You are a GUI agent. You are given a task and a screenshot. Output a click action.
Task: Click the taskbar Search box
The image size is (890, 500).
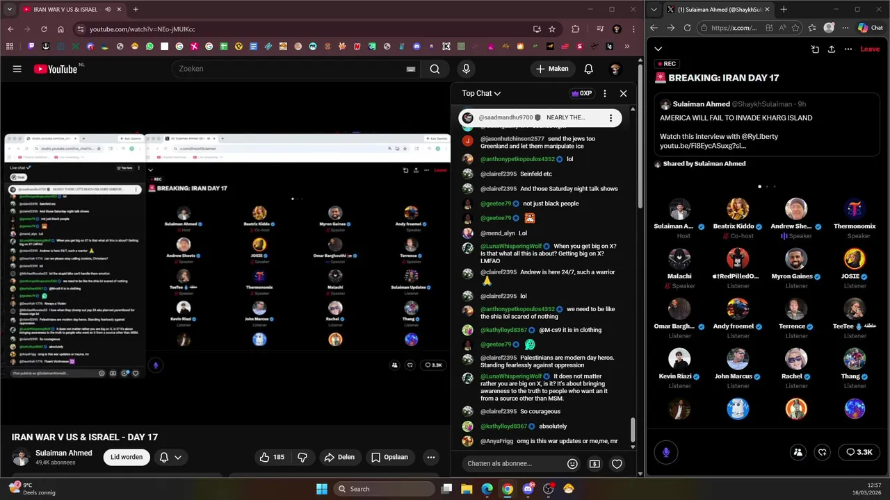[x=385, y=489]
